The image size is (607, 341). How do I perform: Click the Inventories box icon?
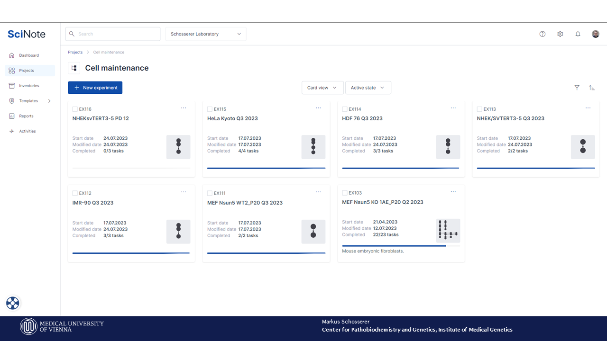[x=12, y=86]
